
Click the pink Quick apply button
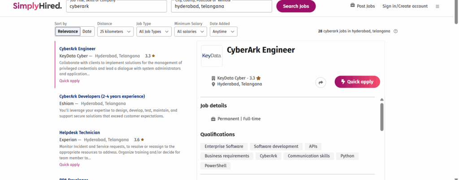pos(357,82)
